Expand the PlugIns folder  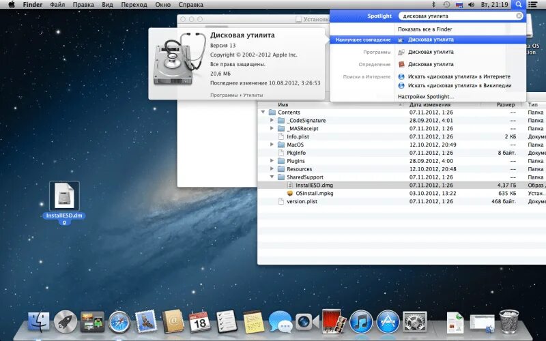[x=272, y=161]
